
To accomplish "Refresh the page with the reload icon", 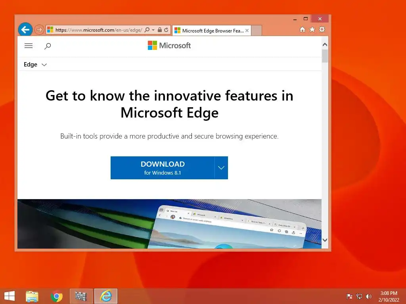I will click(166, 30).
